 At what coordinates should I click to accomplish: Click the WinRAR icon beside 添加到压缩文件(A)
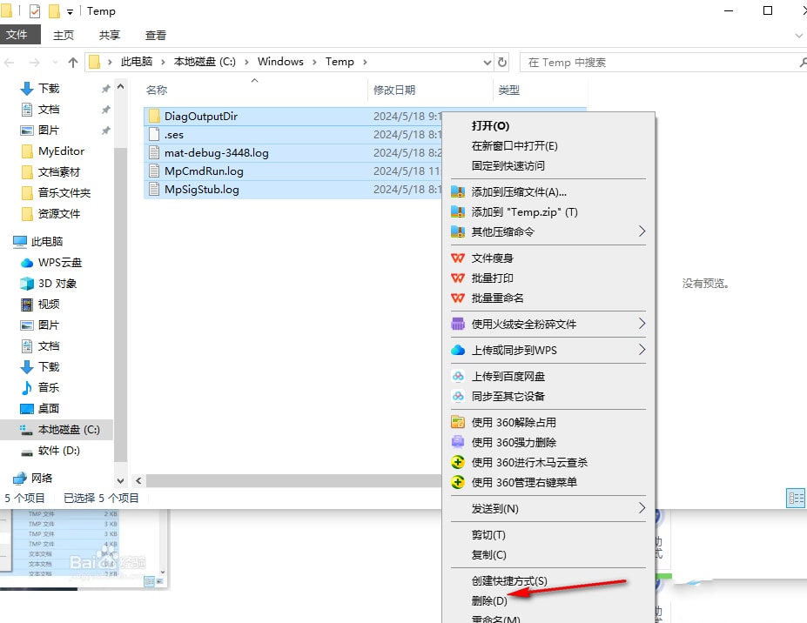coord(458,191)
